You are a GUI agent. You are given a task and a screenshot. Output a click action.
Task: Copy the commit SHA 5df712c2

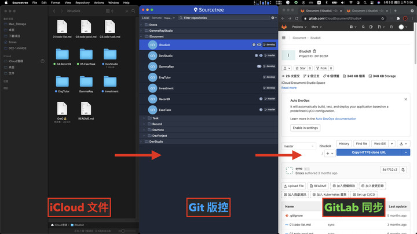point(403,169)
